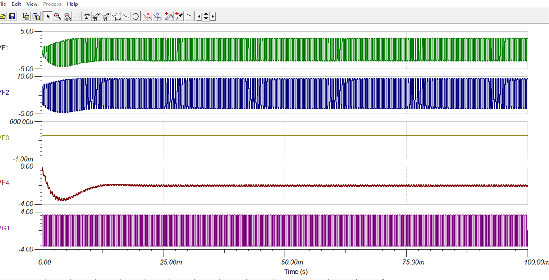Open the legend icon

(116, 17)
